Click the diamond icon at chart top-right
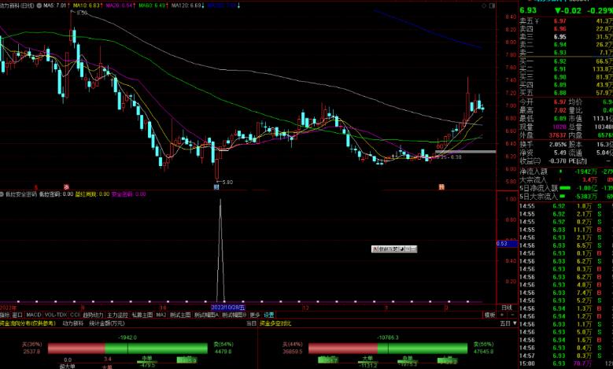 coord(484,6)
